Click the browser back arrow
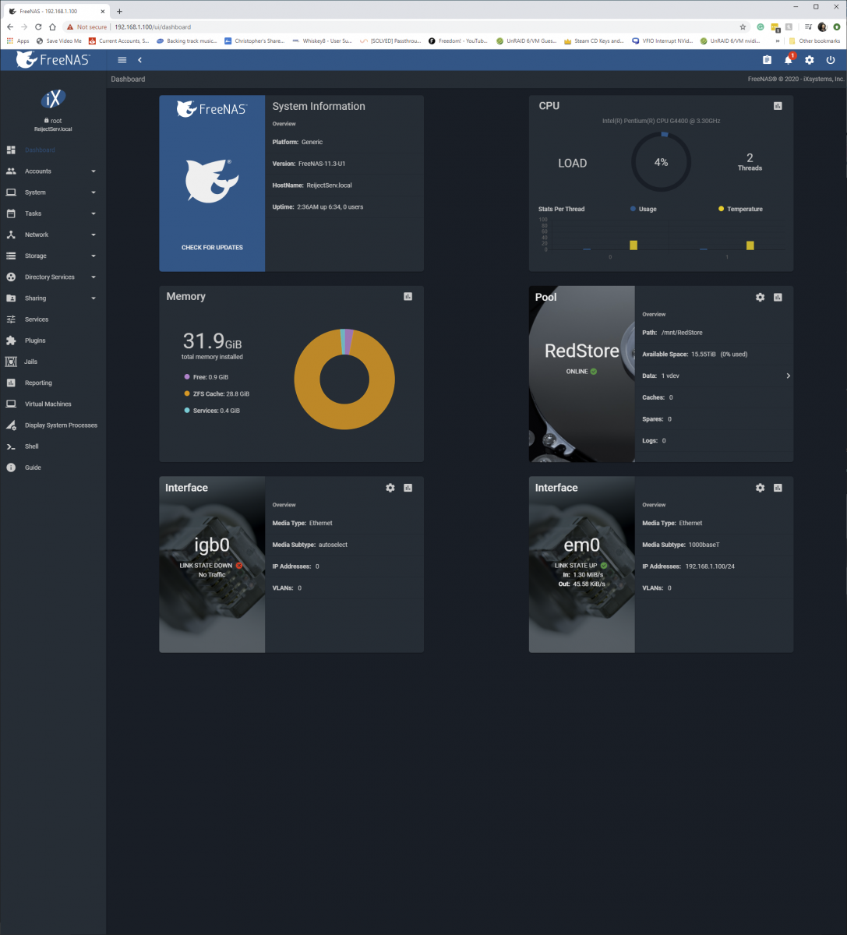The image size is (847, 935). (x=10, y=26)
